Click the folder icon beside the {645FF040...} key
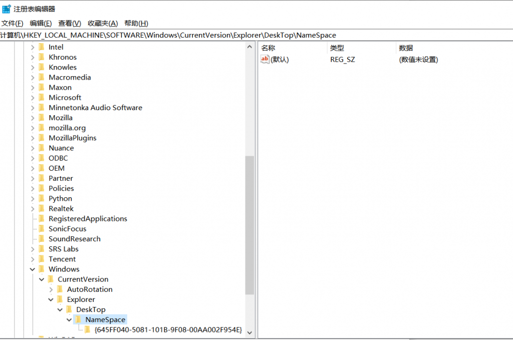513x340 pixels. coord(87,329)
